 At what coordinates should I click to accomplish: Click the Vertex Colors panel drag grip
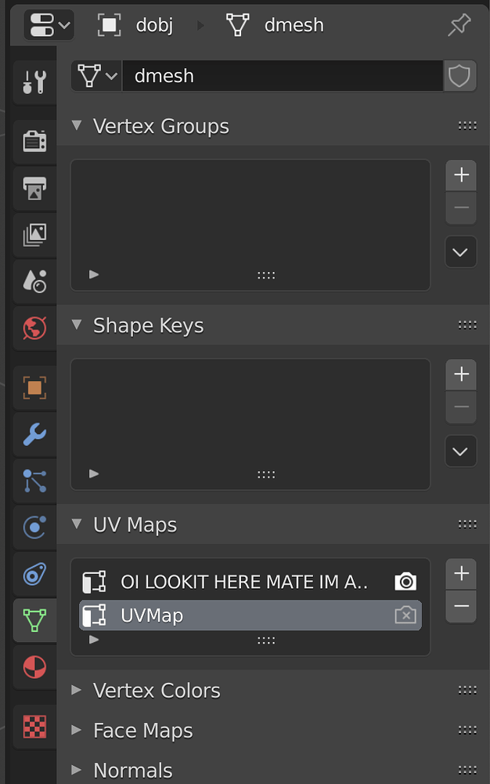[467, 691]
